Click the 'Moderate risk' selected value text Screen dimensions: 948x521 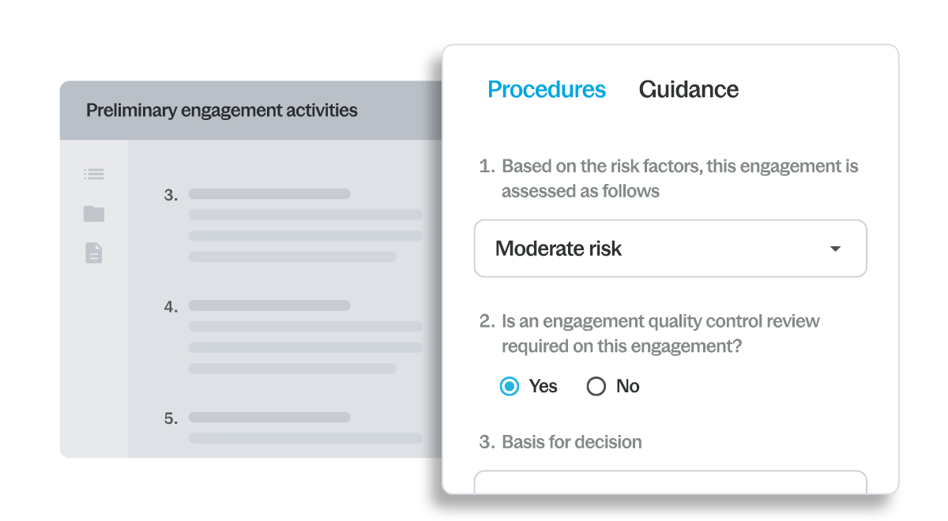pos(559,249)
